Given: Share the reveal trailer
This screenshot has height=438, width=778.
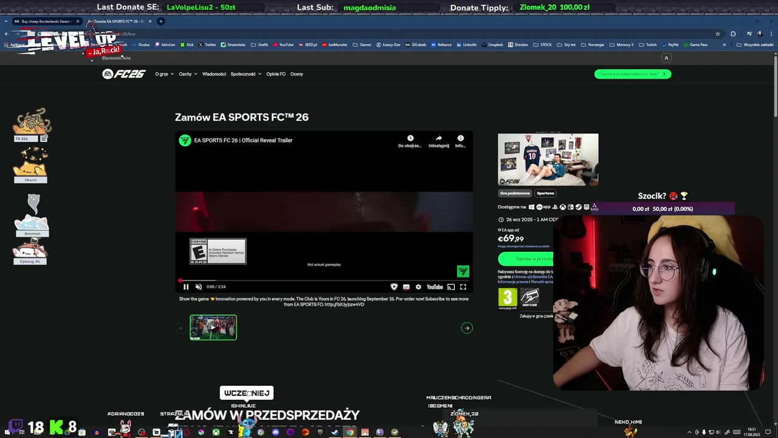Looking at the screenshot, I should (438, 141).
